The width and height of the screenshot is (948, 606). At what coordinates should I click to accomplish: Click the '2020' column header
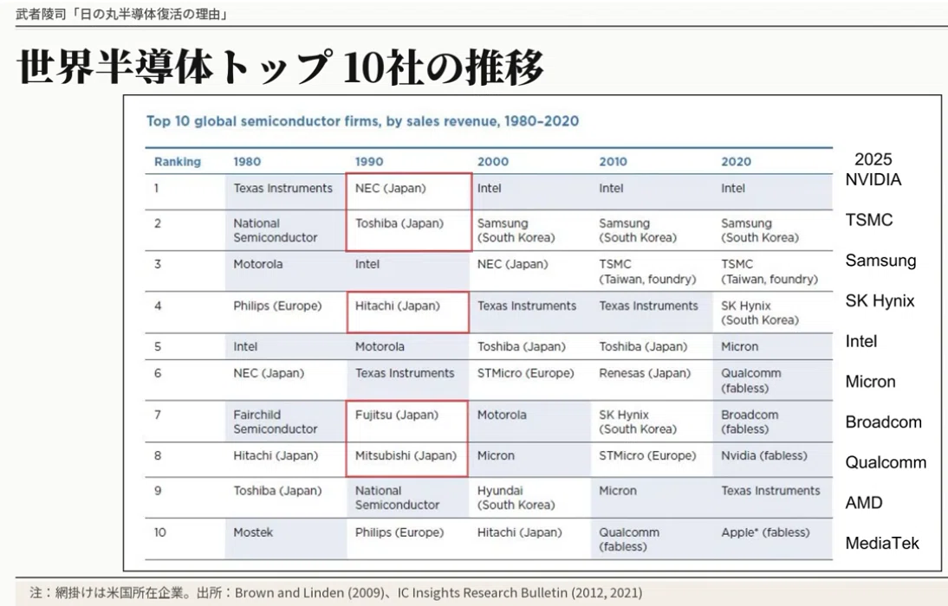pos(736,162)
